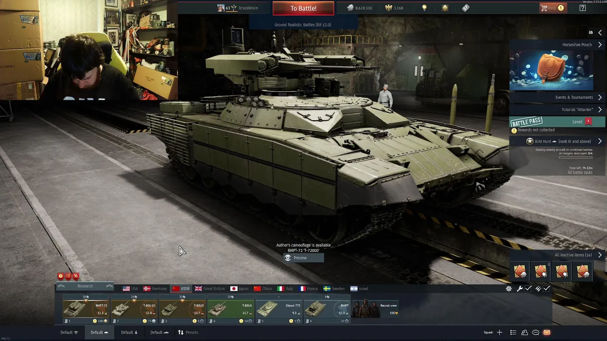Image resolution: width=607 pixels, height=341 pixels.
Task: Open the contacts friends icon
Action: (x=524, y=332)
